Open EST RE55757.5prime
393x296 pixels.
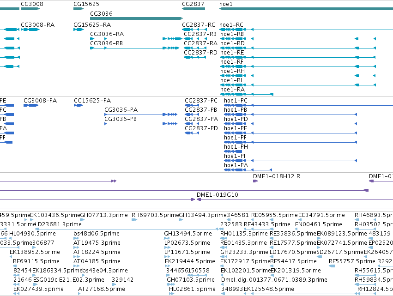pyautogui.click(x=332, y=266)
